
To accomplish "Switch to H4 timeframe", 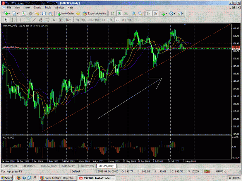I will pyautogui.click(x=110, y=20).
